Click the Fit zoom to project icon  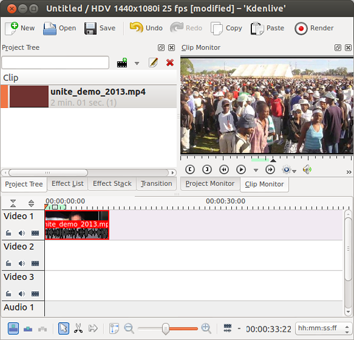click(114, 329)
